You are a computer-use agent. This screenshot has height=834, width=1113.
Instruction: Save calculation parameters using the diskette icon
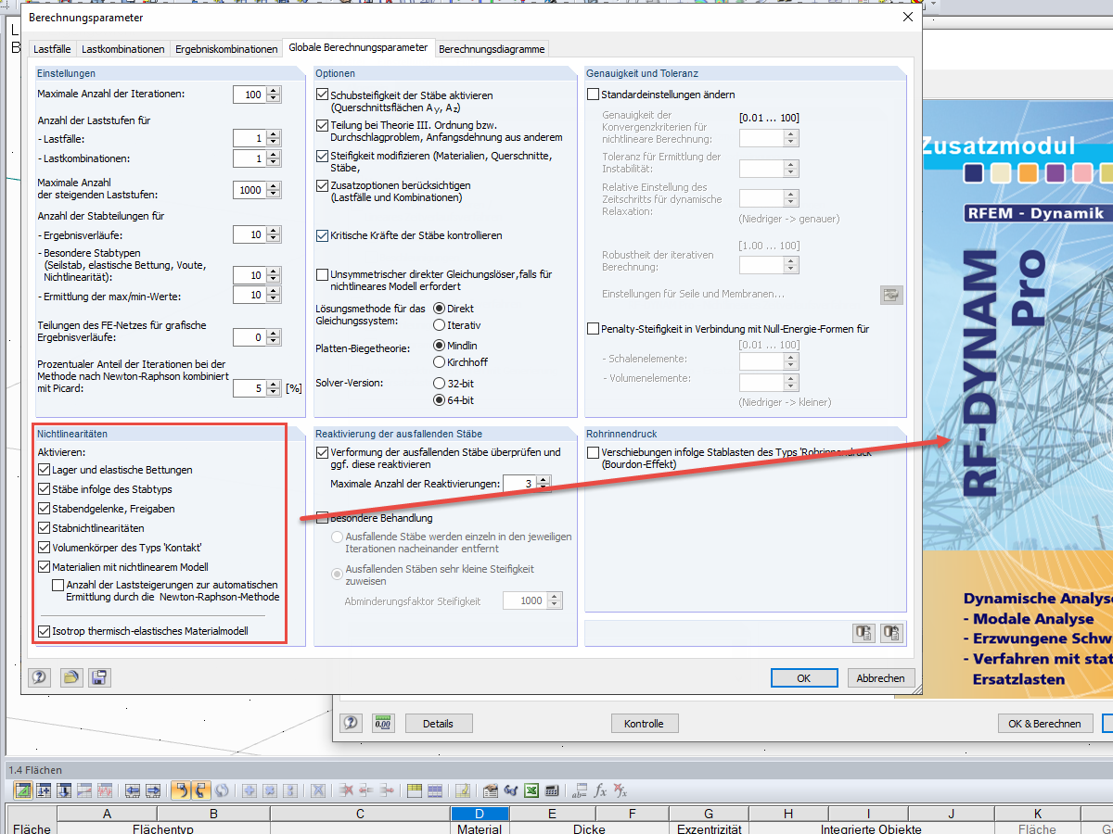click(99, 677)
